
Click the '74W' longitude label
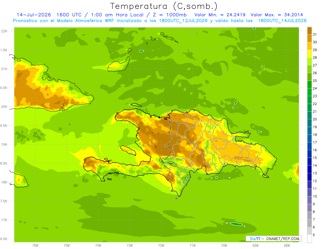click(x=98, y=245)
